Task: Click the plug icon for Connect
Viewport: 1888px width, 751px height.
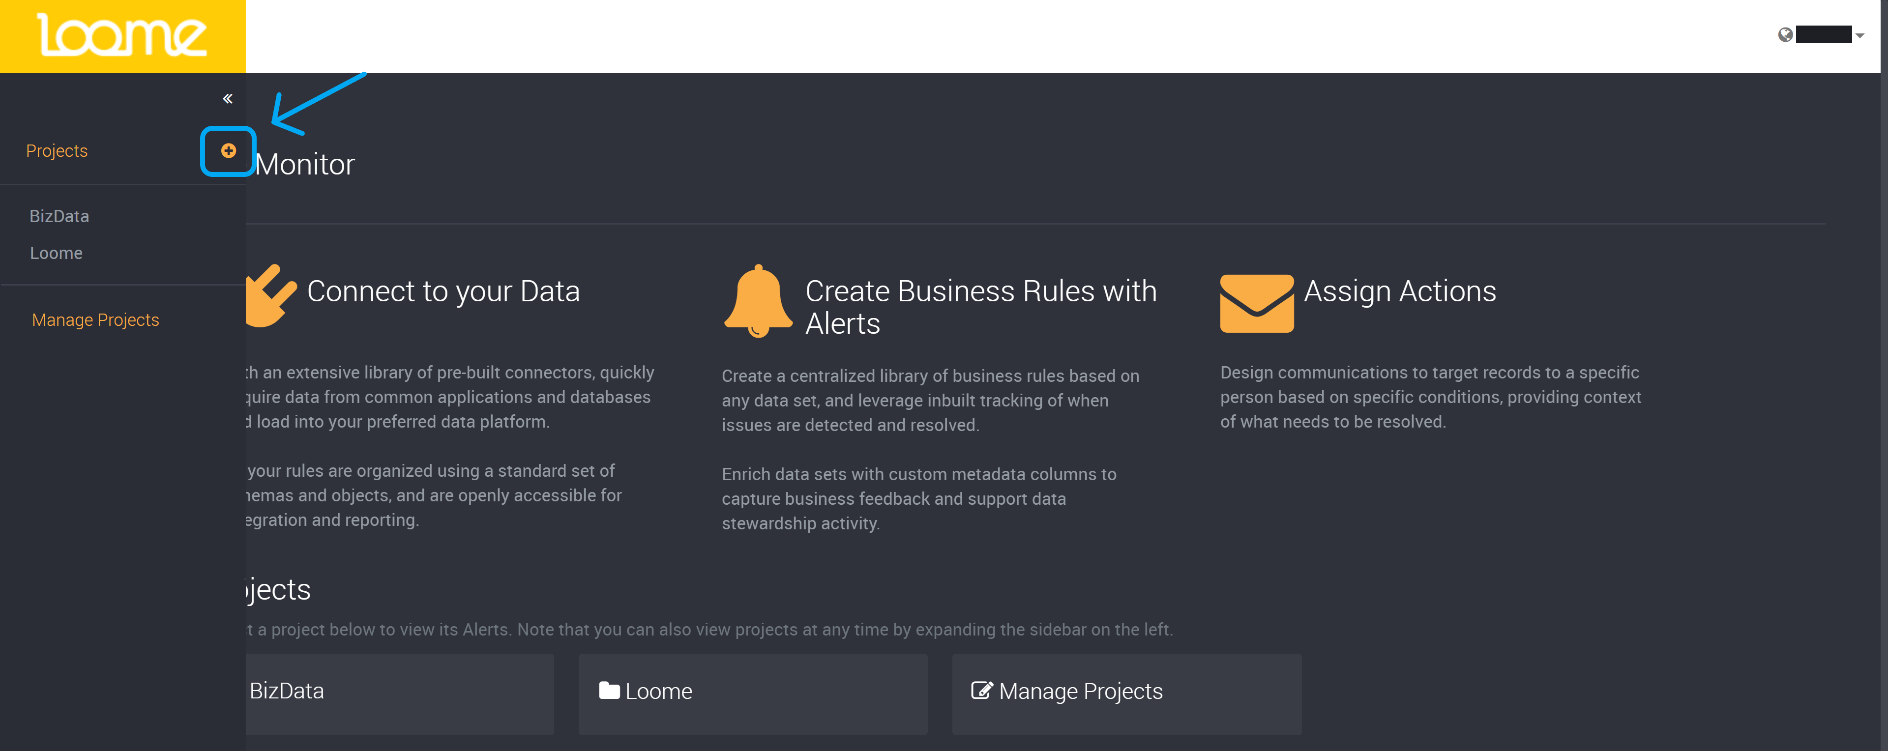Action: pos(271,295)
